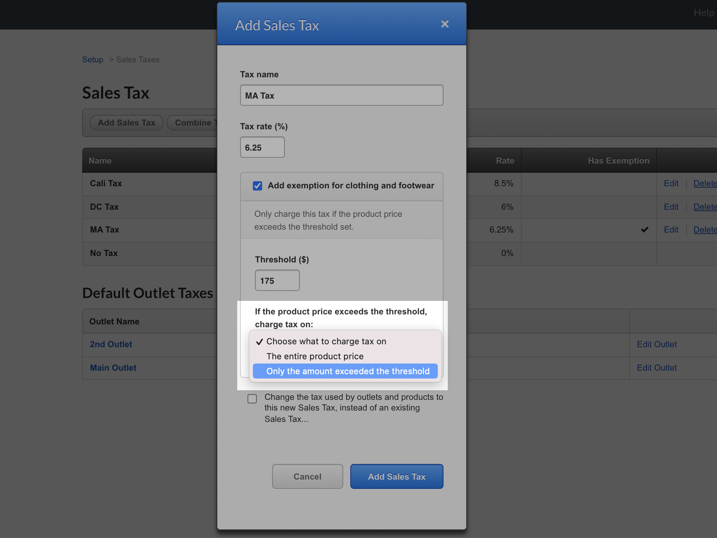The image size is (717, 538).
Task: Uncheck clothing and footwear exemption checkbox
Action: coord(257,186)
